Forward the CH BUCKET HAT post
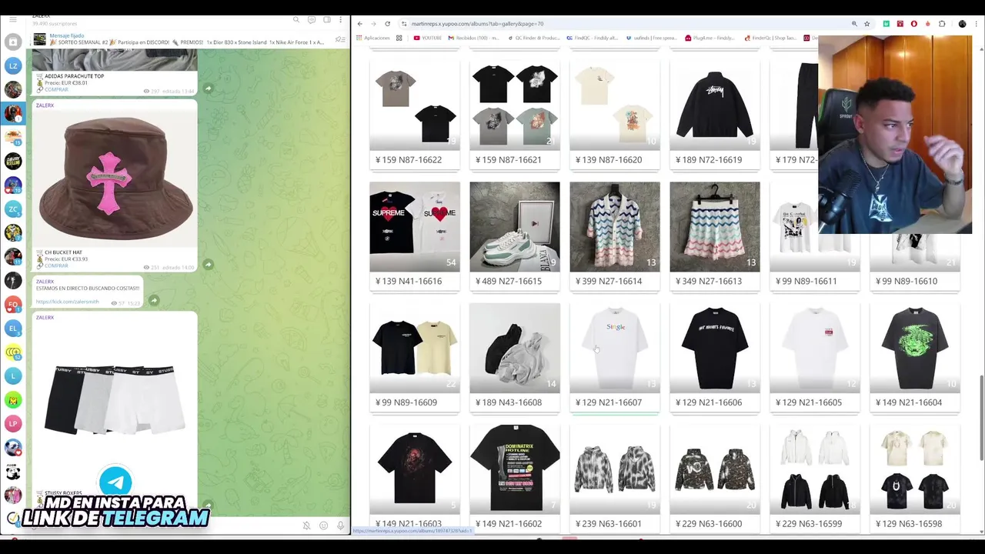Image resolution: width=985 pixels, height=554 pixels. (208, 265)
